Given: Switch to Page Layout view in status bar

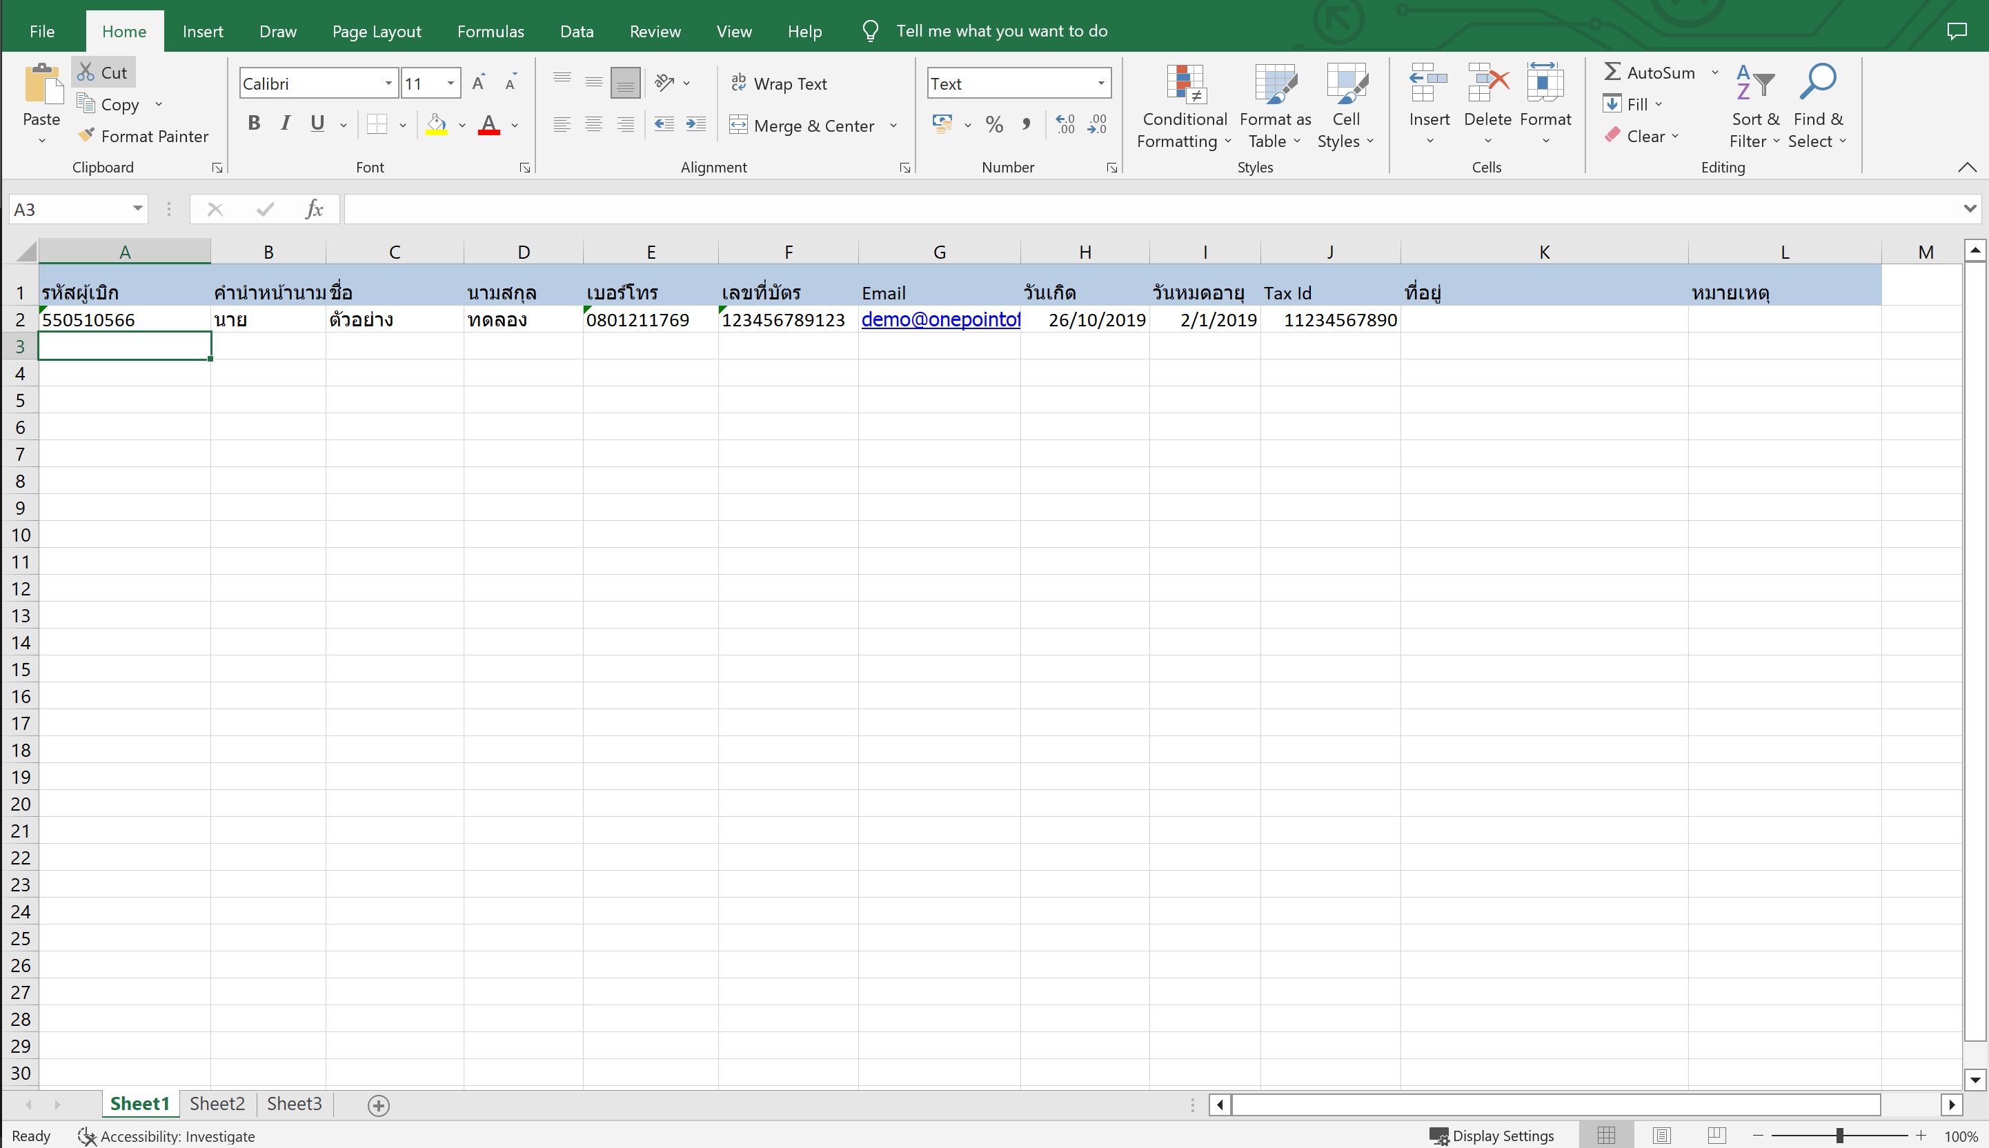Looking at the screenshot, I should (x=1662, y=1136).
